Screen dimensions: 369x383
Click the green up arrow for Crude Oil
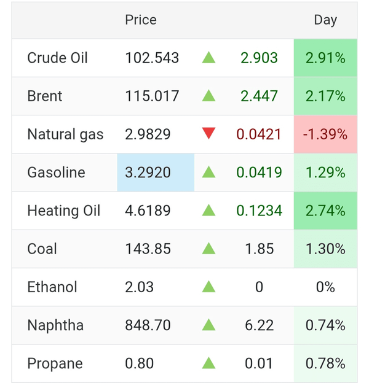coord(208,58)
